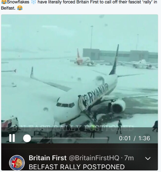Open the Britain First lion avatar
Screen dimensions: 161x172
pyautogui.click(x=17, y=163)
